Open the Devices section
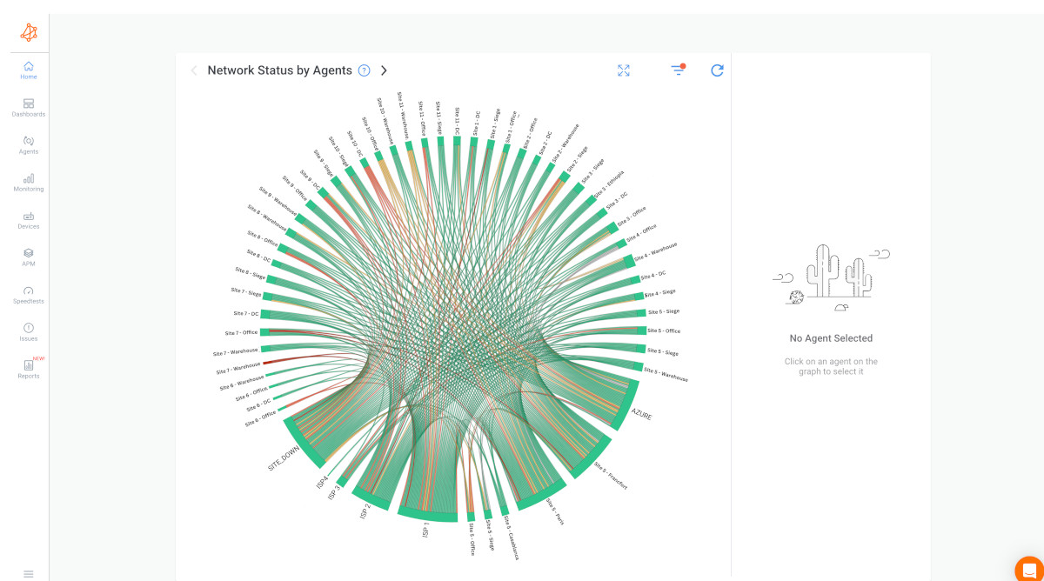 (28, 219)
